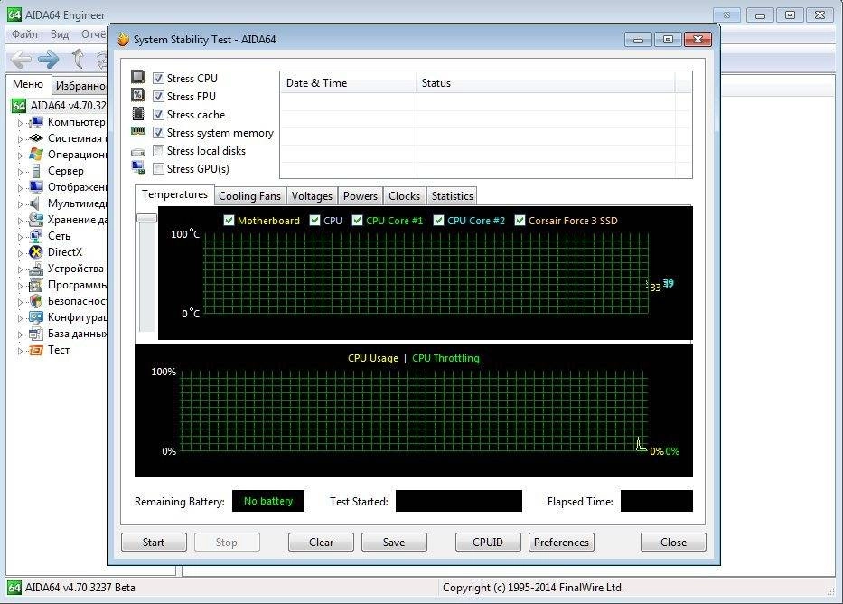The height and width of the screenshot is (604, 843).
Task: Select the Устройства devices icon
Action: tap(36, 269)
